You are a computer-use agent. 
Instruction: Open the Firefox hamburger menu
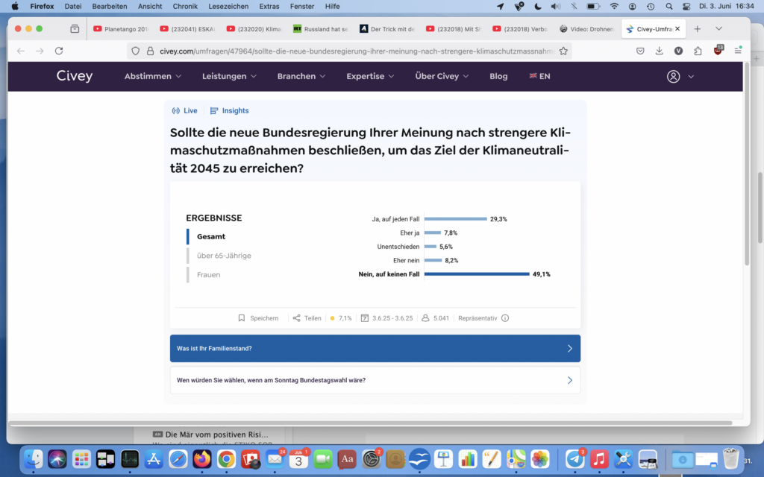(737, 51)
